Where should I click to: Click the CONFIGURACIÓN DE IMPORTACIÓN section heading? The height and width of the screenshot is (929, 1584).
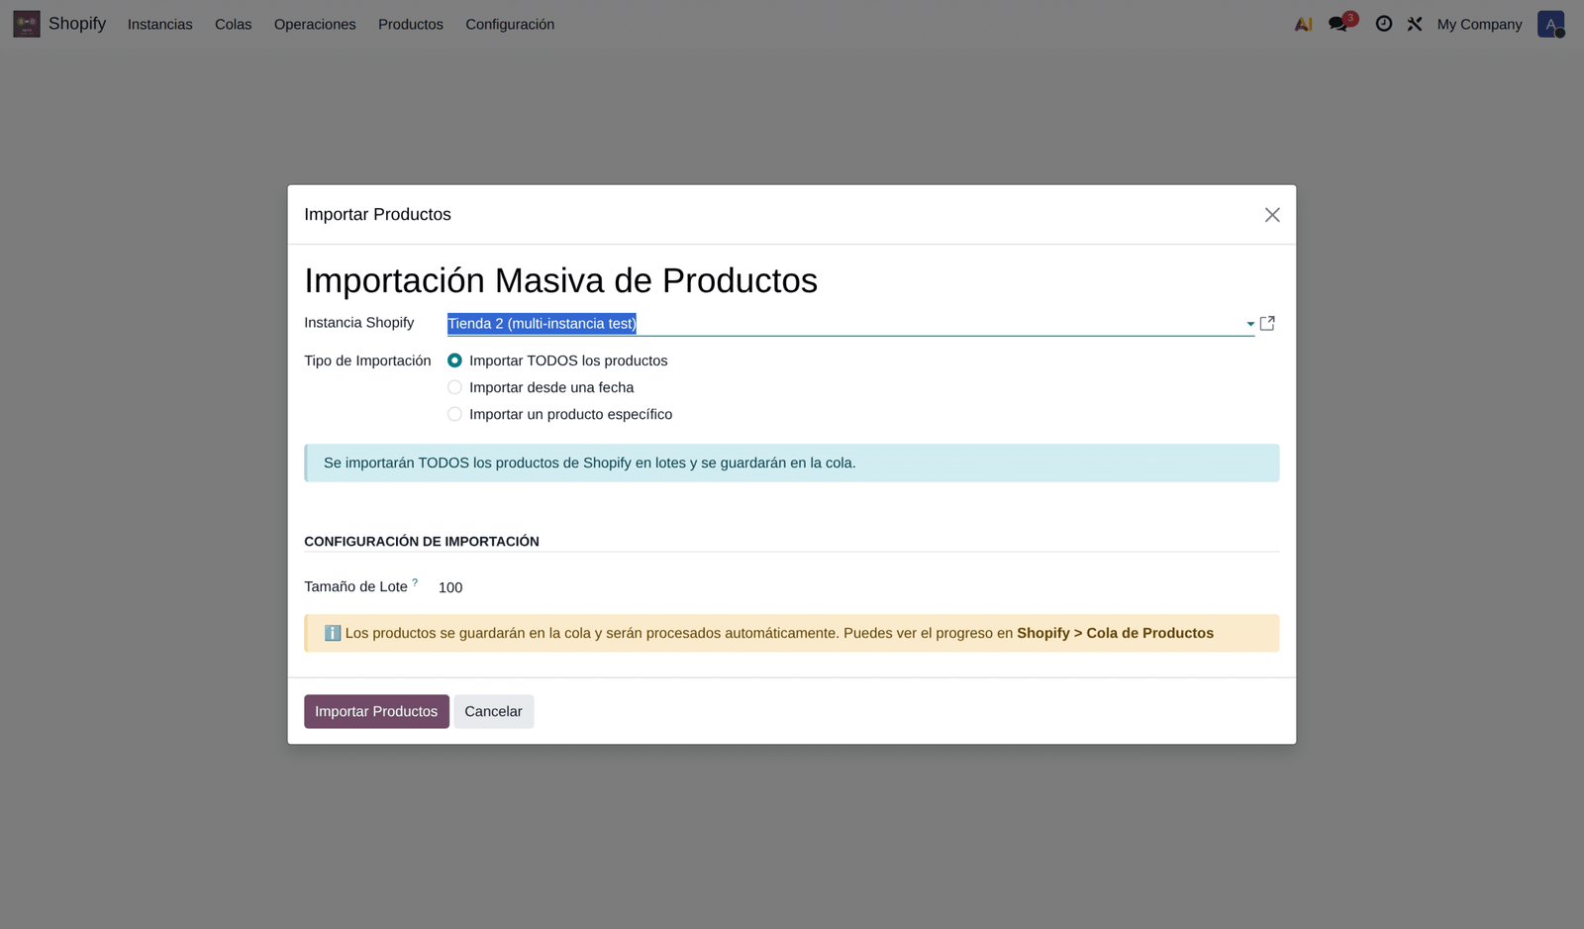pyautogui.click(x=422, y=542)
